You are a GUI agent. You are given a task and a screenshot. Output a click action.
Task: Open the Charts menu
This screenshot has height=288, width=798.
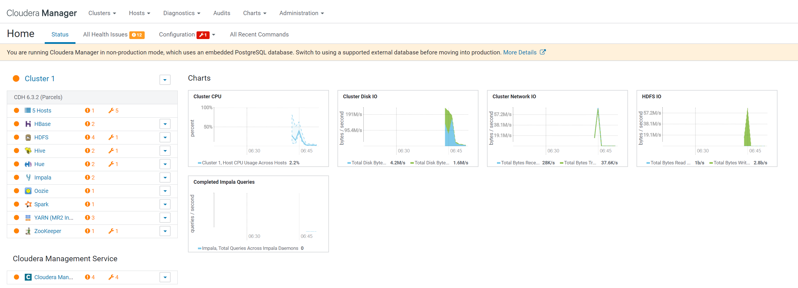pos(255,13)
